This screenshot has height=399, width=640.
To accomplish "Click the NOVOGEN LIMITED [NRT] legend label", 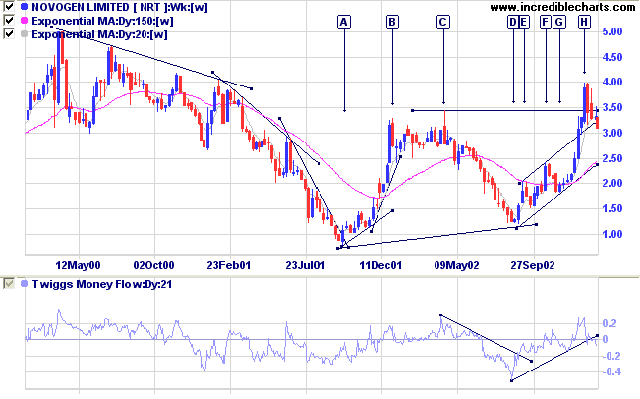I will (x=120, y=7).
